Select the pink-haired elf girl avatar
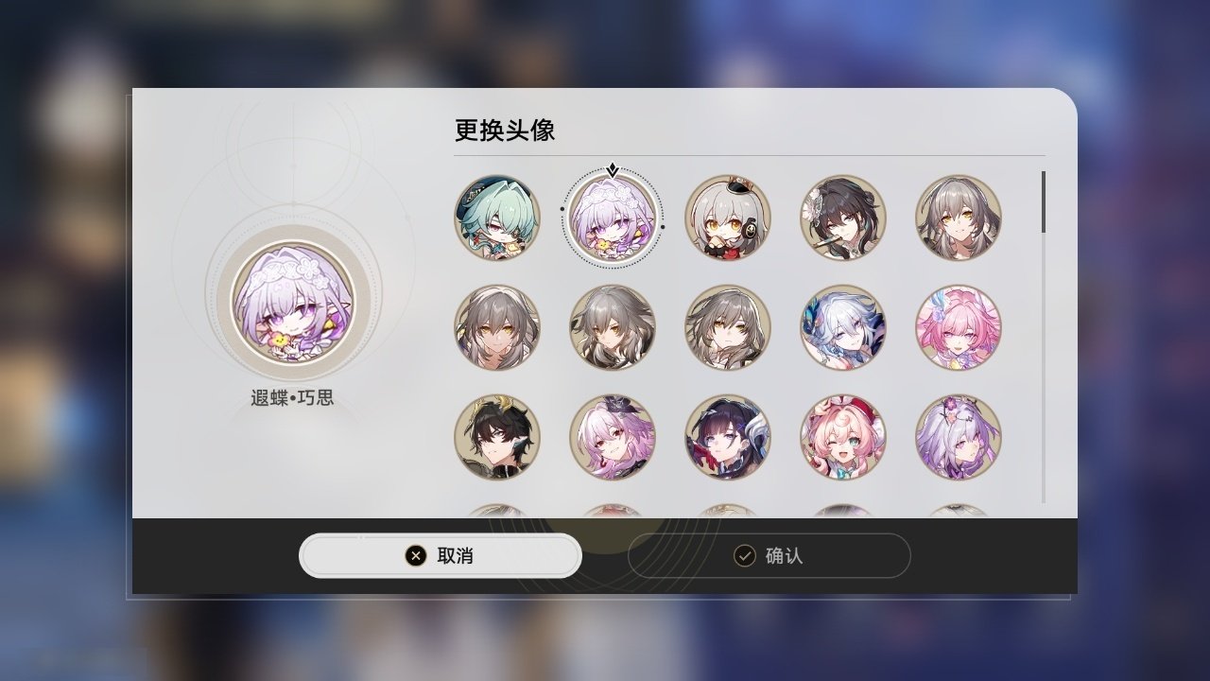This screenshot has width=1210, height=681. pos(959,328)
